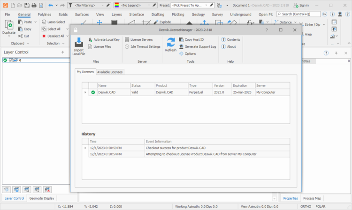Click the rainbow legend color swatch
The width and height of the screenshot is (352, 210).
tap(117, 5)
